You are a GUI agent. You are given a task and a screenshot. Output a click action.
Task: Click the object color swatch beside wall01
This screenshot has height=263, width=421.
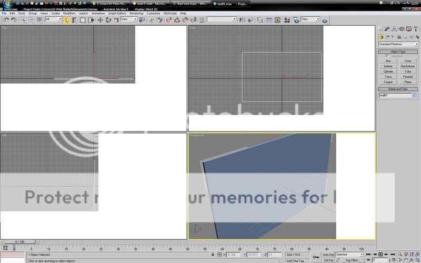pos(415,95)
